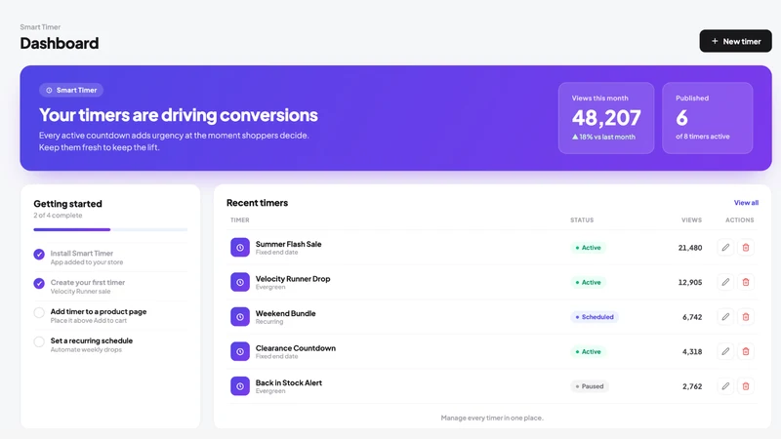Screen dimensions: 781x439
Task: Click the 21,480 views value
Action: point(690,248)
